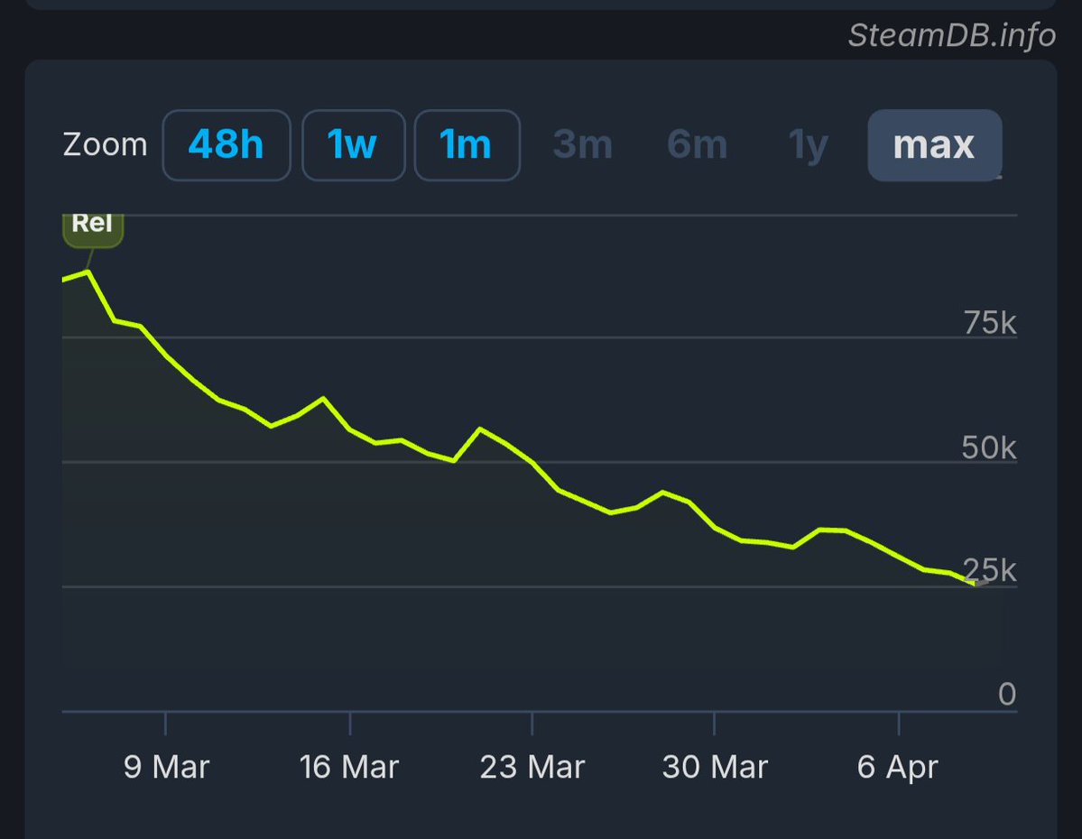Click the 0 axis label
This screenshot has height=839, width=1082.
point(1005,694)
